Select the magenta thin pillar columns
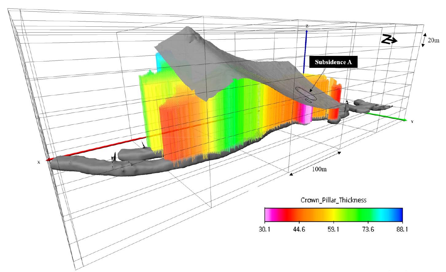The height and width of the screenshot is (272, 446). click(306, 113)
